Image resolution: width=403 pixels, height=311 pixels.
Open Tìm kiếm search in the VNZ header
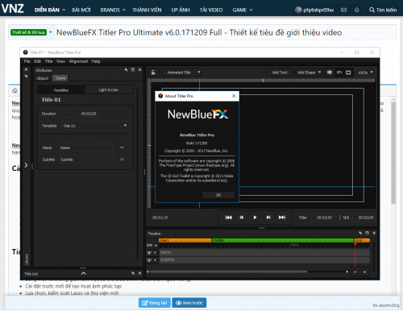[x=383, y=10]
